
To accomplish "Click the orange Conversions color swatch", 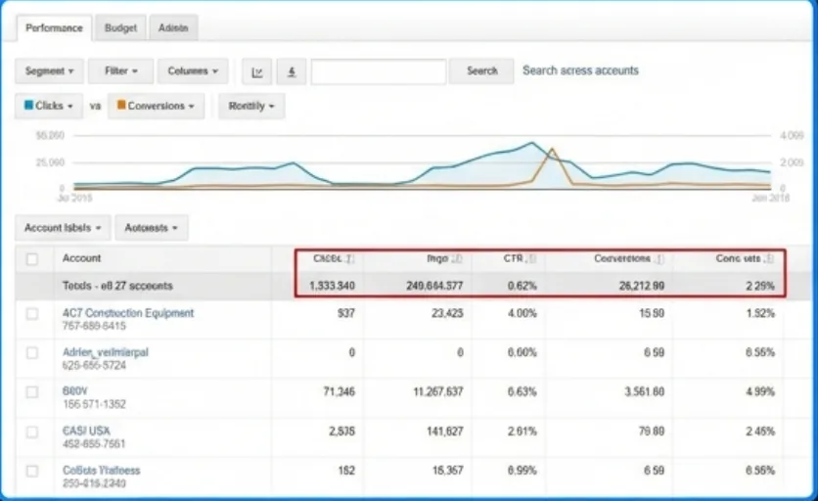I will click(121, 106).
